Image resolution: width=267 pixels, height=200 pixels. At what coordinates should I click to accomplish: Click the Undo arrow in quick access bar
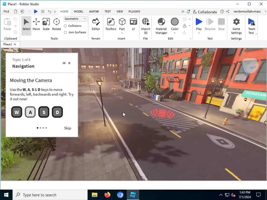(x=49, y=11)
